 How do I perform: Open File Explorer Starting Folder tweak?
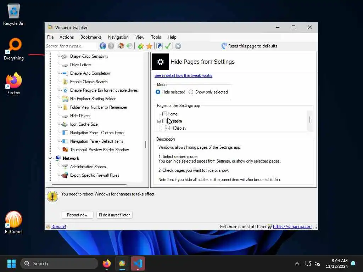(93, 99)
